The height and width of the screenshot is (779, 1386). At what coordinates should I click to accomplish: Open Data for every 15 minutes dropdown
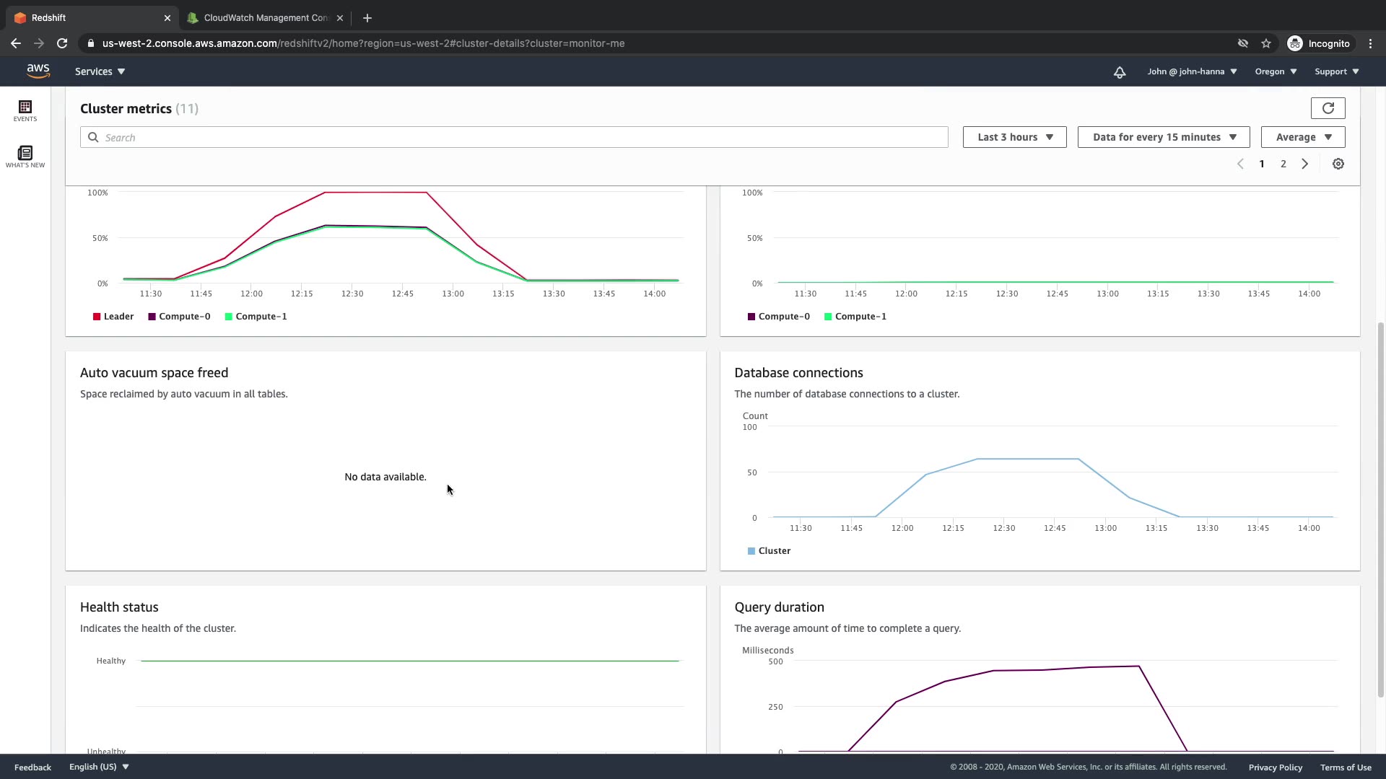pyautogui.click(x=1163, y=137)
